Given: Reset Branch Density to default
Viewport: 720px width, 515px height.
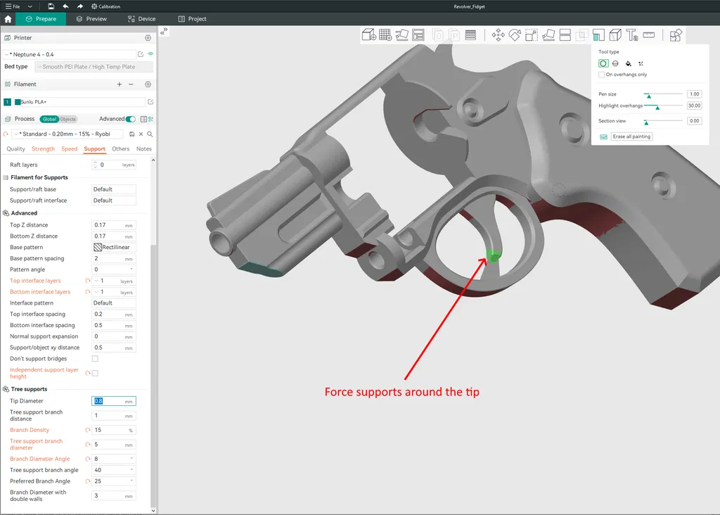Looking at the screenshot, I should point(87,430).
